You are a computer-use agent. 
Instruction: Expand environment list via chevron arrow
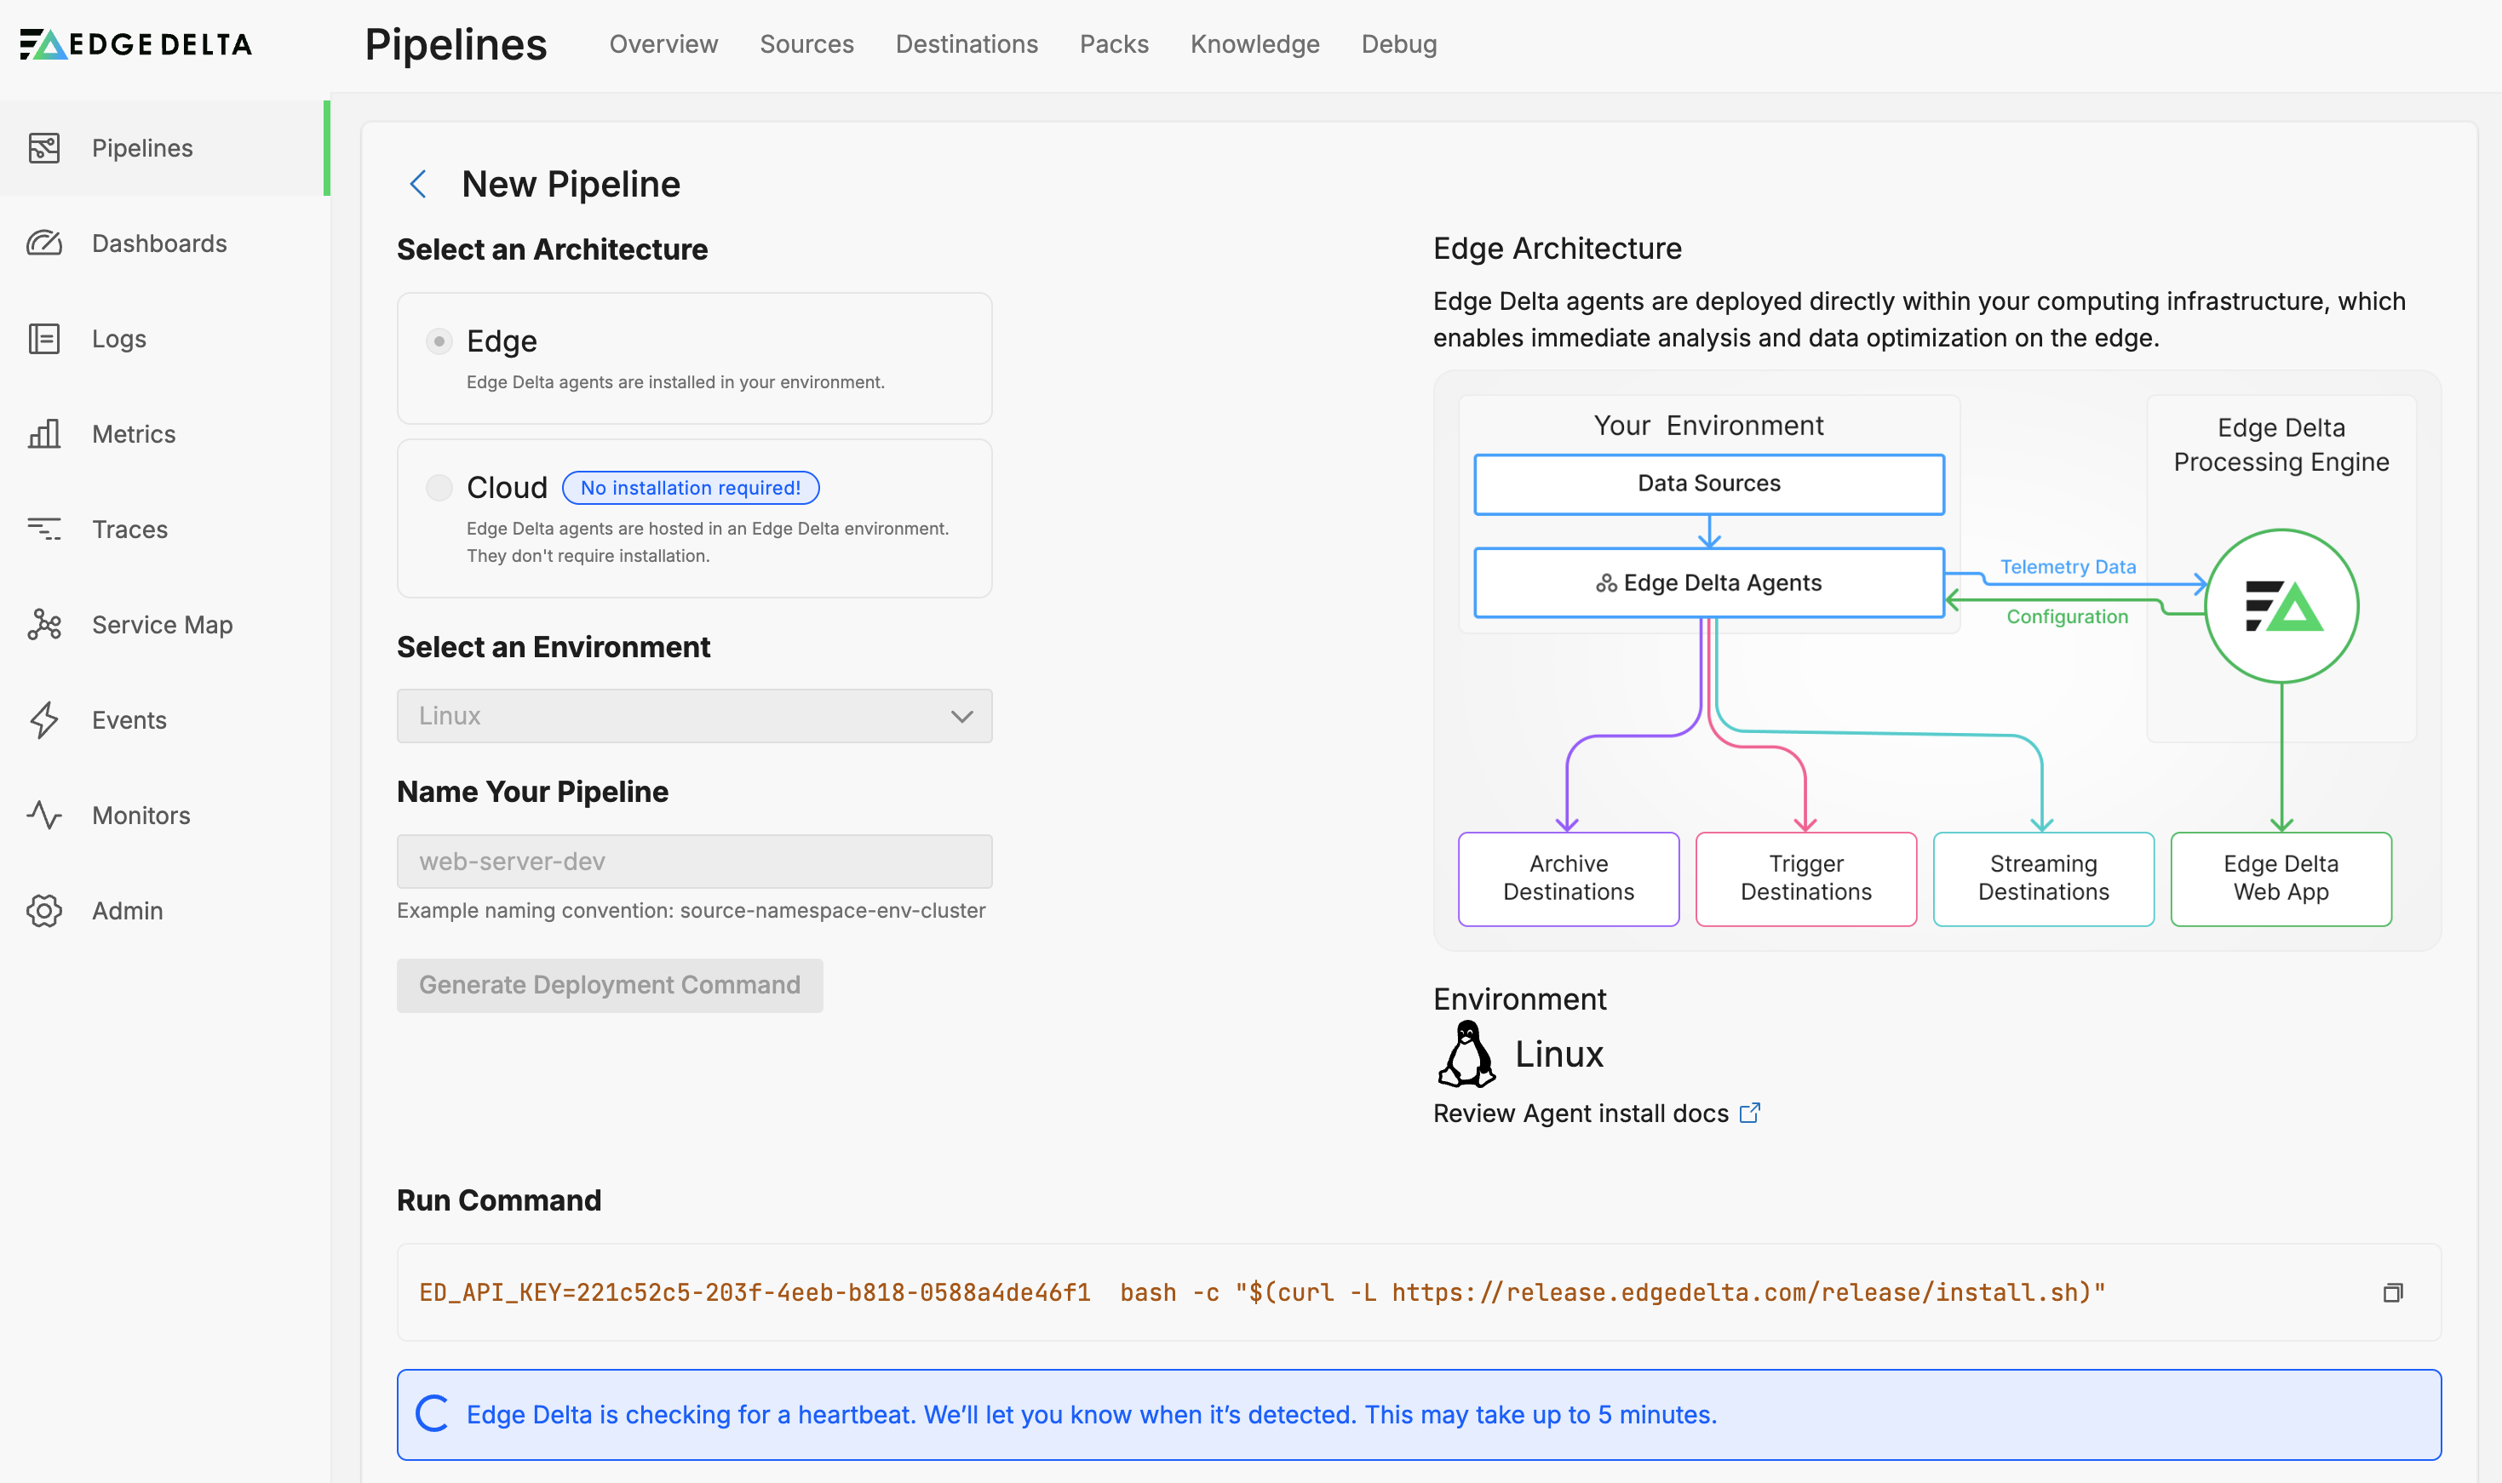961,717
